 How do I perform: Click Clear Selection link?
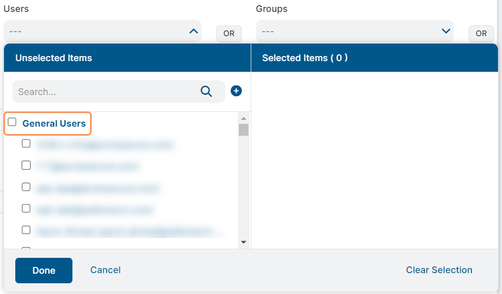439,270
